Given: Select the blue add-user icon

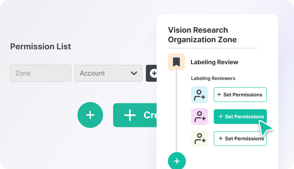Looking at the screenshot, I should click(x=200, y=95).
